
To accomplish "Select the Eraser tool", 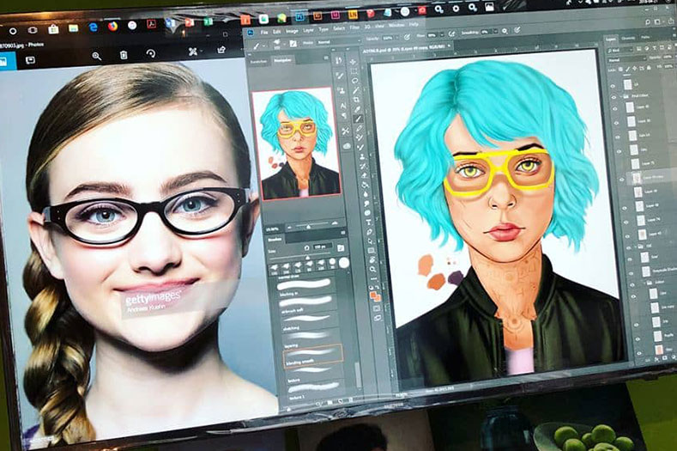I will [x=363, y=175].
